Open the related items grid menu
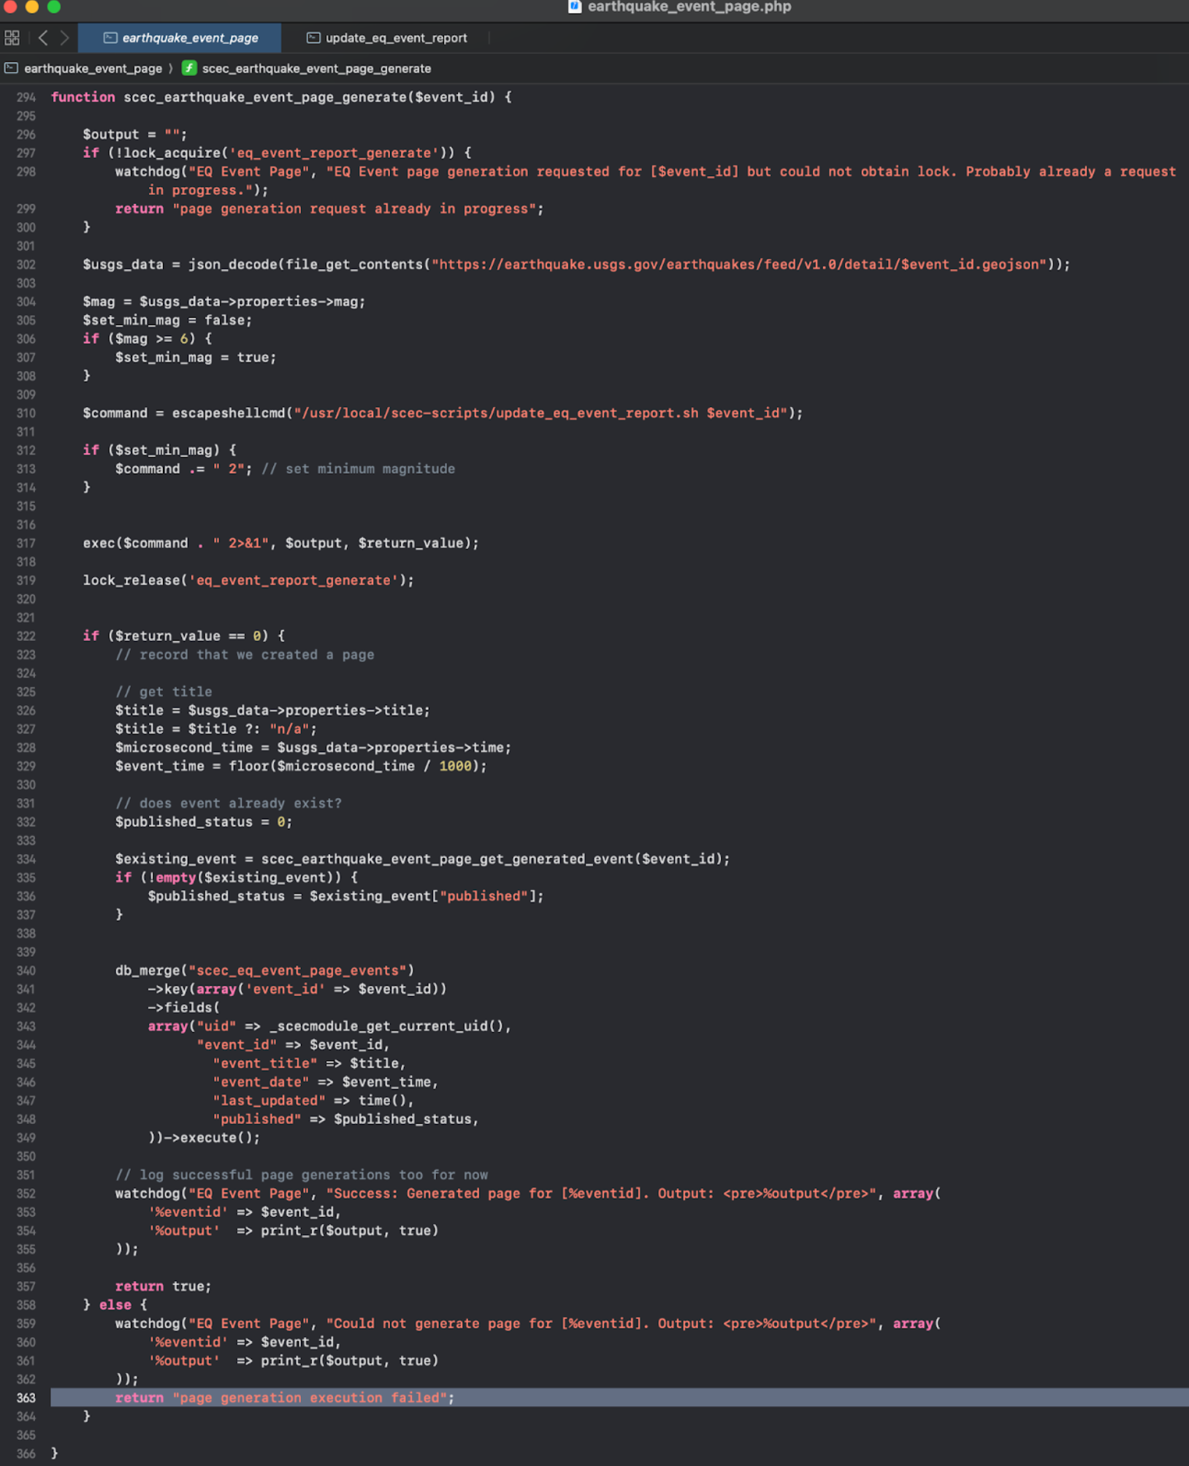This screenshot has height=1466, width=1189. (12, 37)
